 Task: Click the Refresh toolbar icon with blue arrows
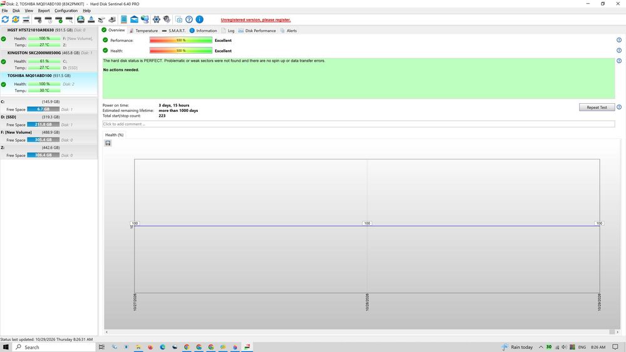point(5,19)
